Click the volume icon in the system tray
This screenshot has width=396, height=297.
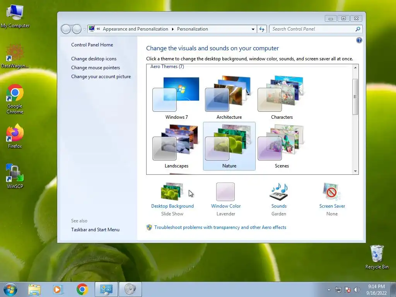tap(357, 290)
